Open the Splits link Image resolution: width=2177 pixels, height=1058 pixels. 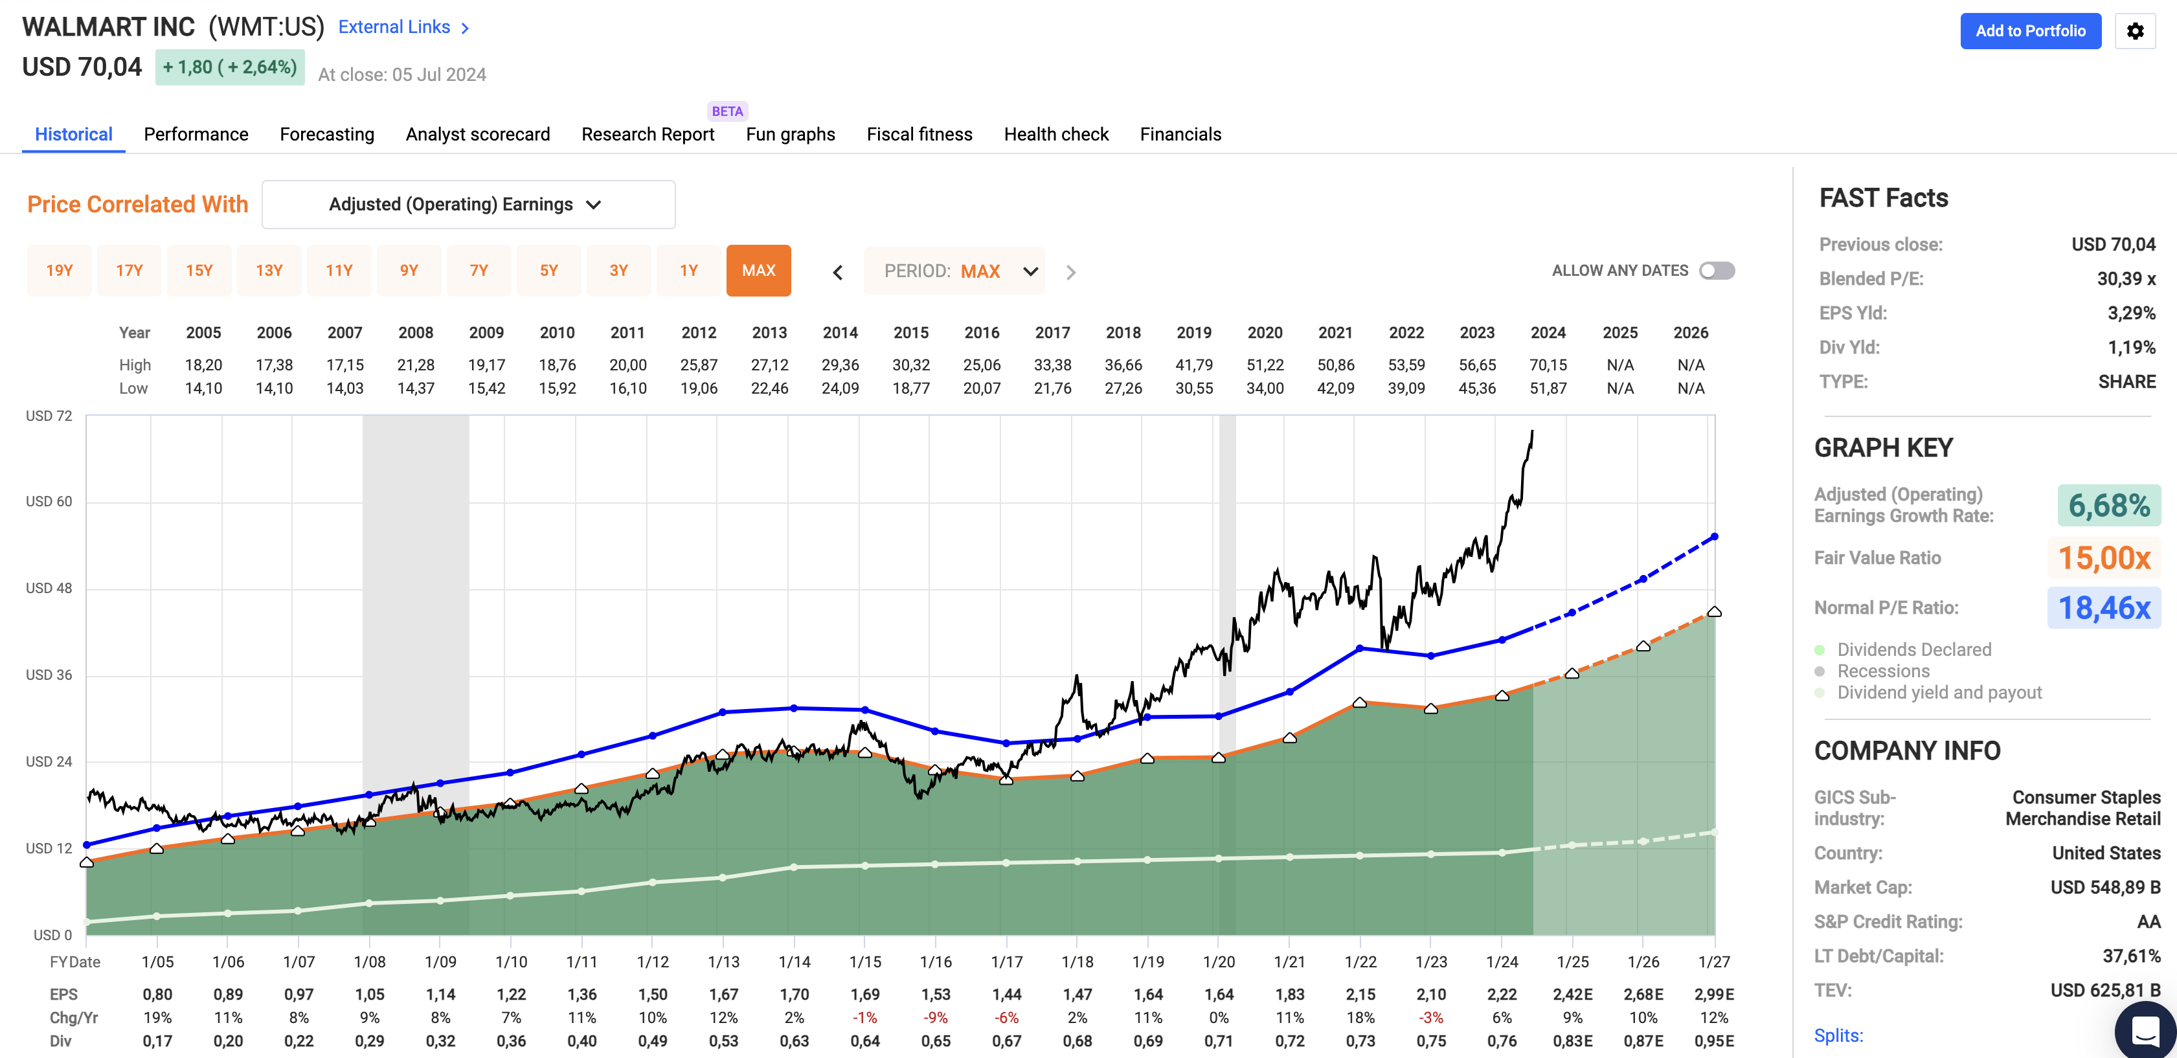click(x=1838, y=1035)
